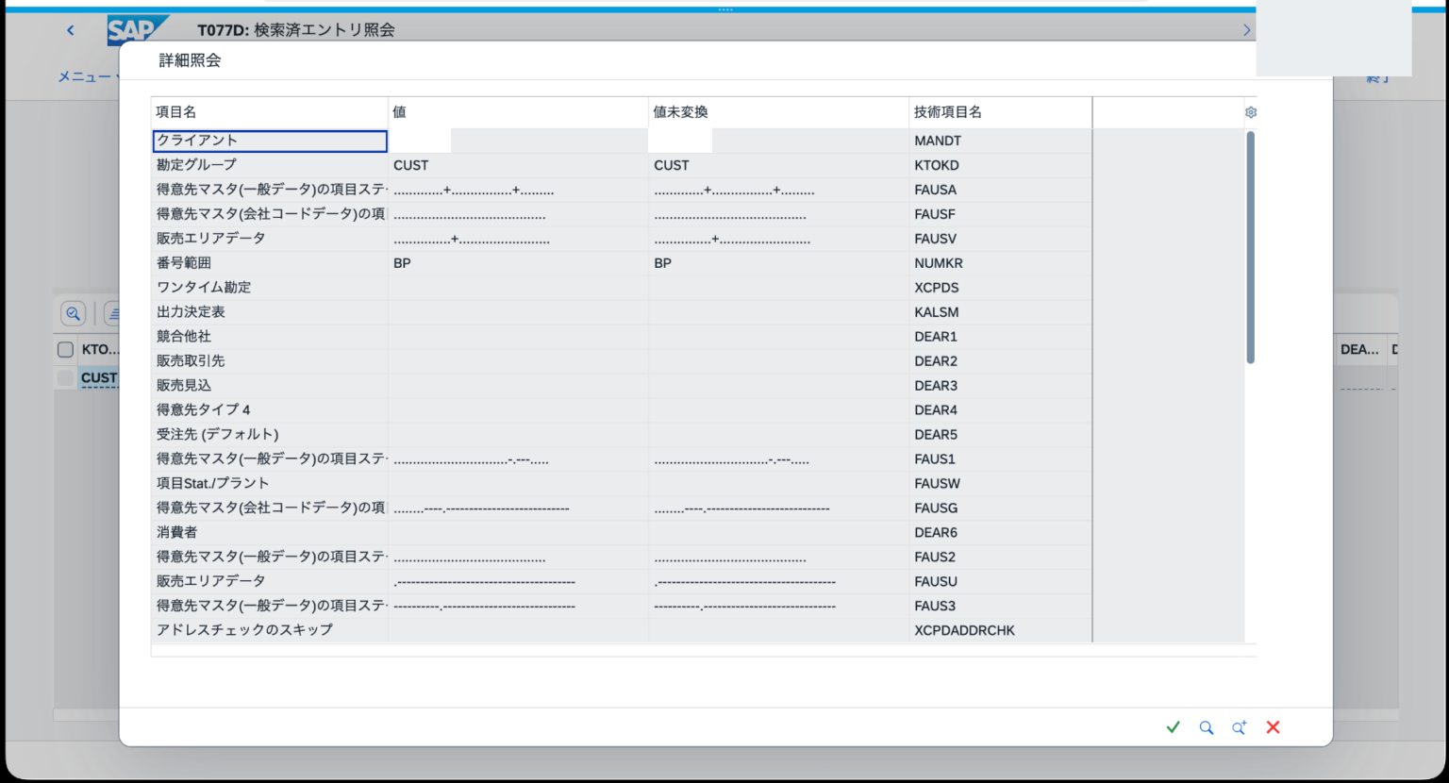Click the blue search magnifier icon
The height and width of the screenshot is (783, 1449).
click(1206, 727)
